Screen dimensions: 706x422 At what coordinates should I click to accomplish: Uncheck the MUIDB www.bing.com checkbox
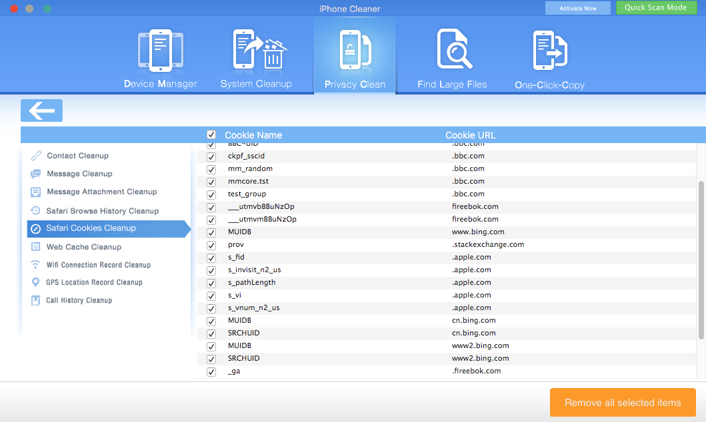pyautogui.click(x=211, y=233)
